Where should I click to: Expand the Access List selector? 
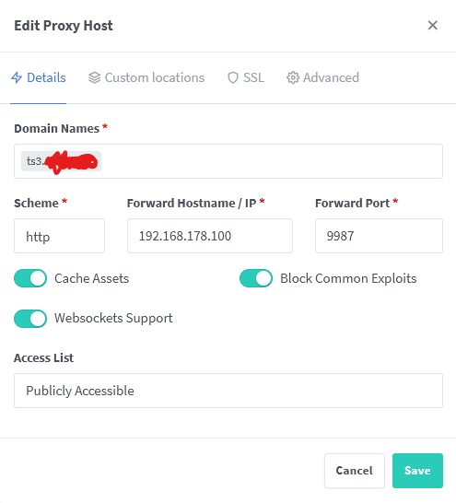click(x=228, y=391)
